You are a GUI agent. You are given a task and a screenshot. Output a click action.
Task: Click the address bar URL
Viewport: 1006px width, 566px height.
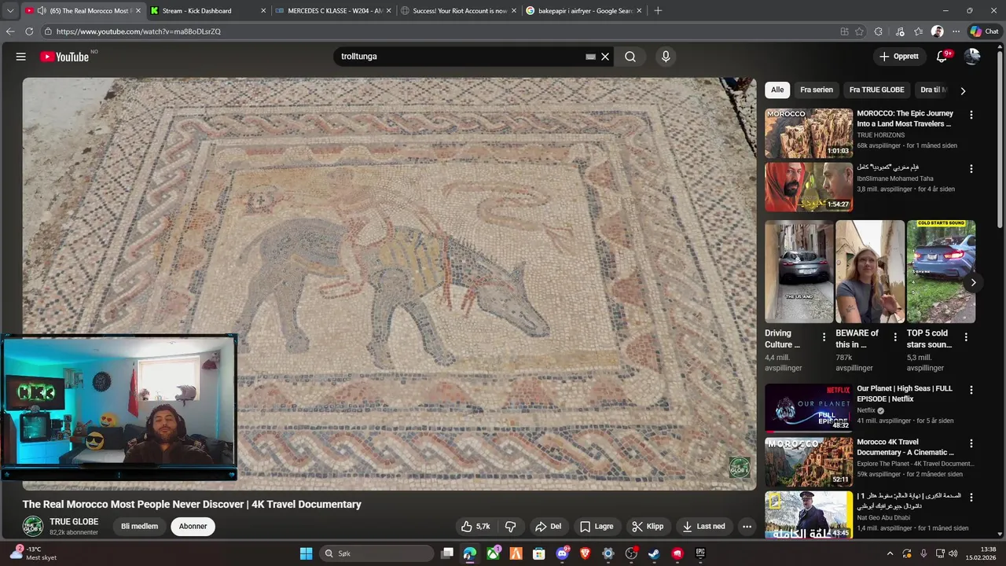138,31
